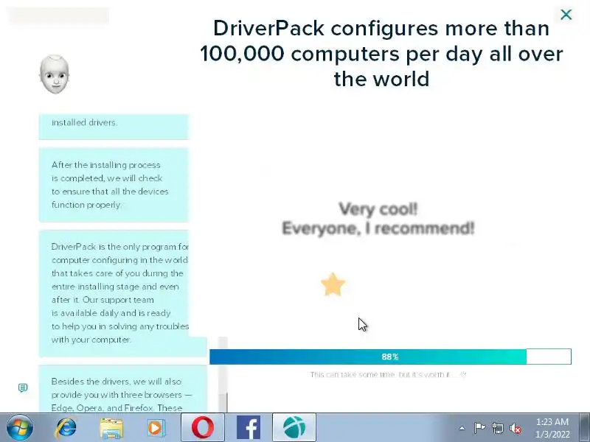Switch to DriverPack app in taskbar

[x=294, y=427]
